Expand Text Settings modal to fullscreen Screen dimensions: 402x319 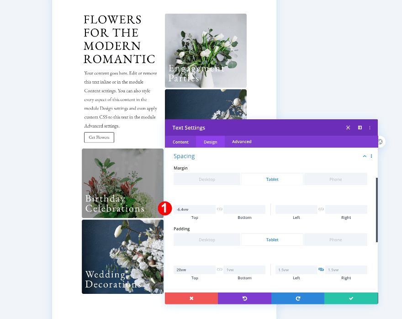point(348,128)
